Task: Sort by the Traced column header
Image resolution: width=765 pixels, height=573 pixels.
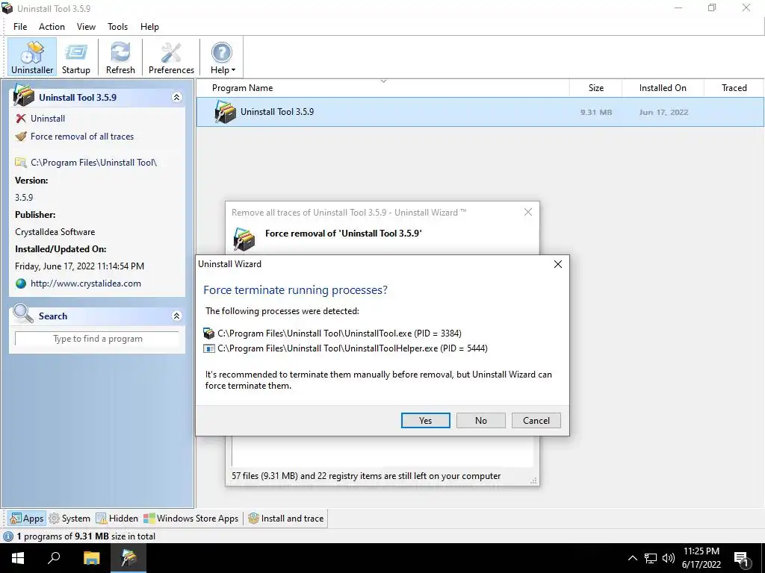Action: pos(734,88)
